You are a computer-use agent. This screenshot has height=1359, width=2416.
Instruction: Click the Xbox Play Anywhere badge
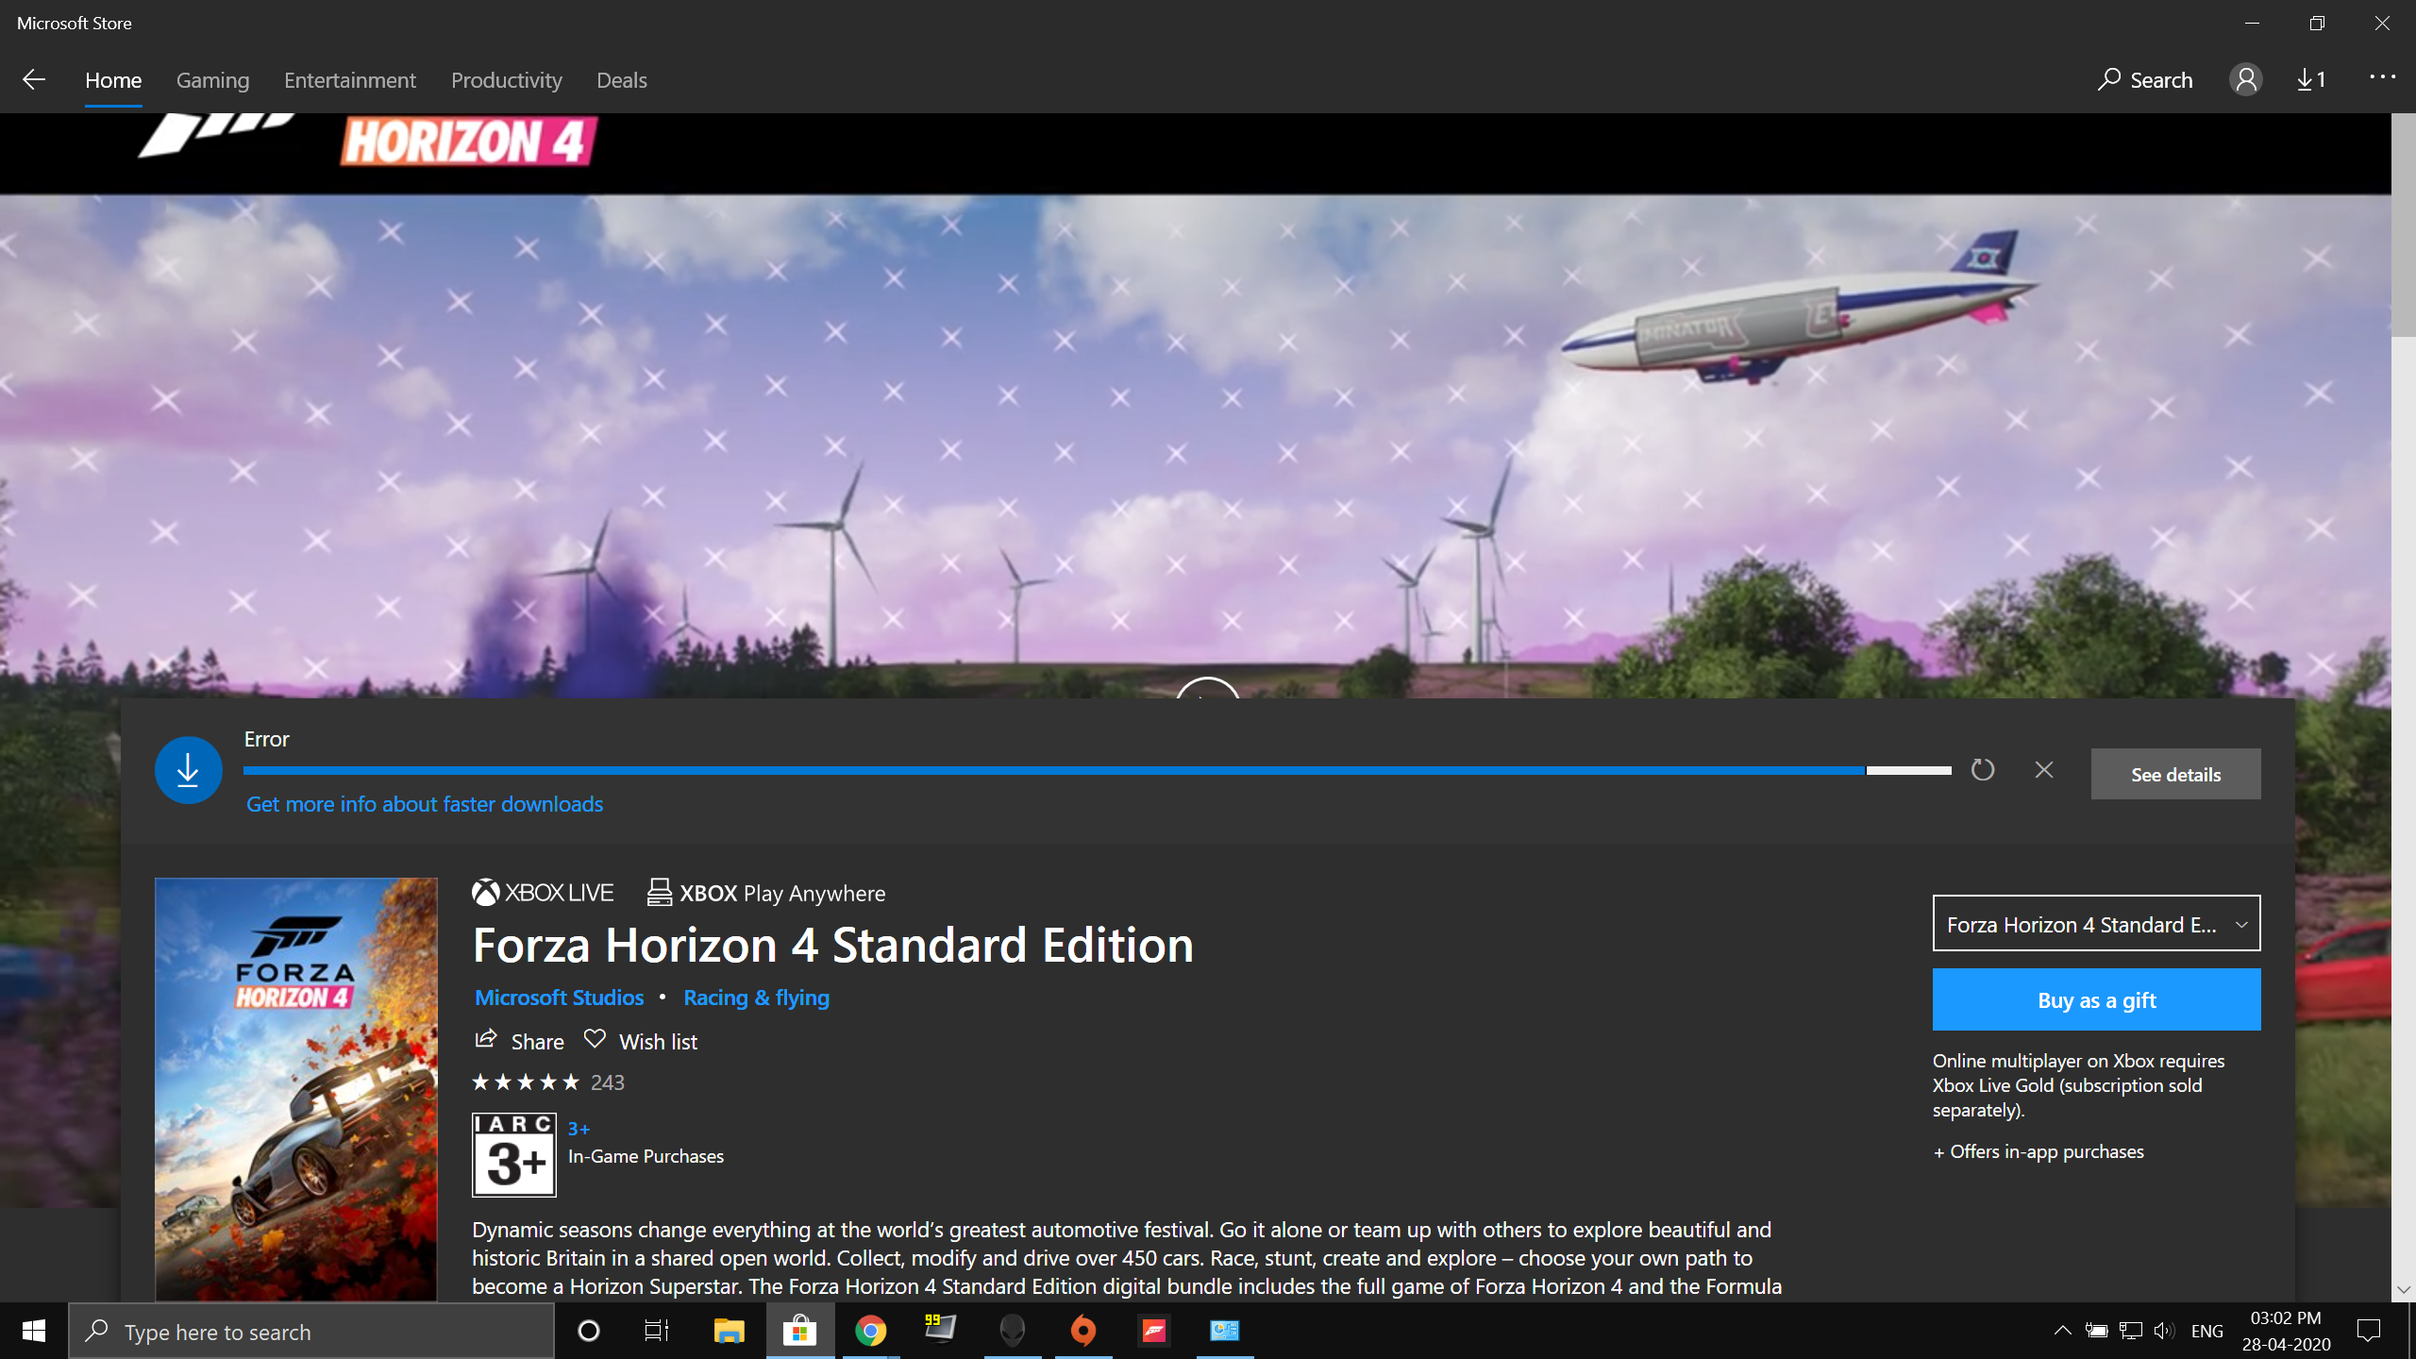pos(766,893)
